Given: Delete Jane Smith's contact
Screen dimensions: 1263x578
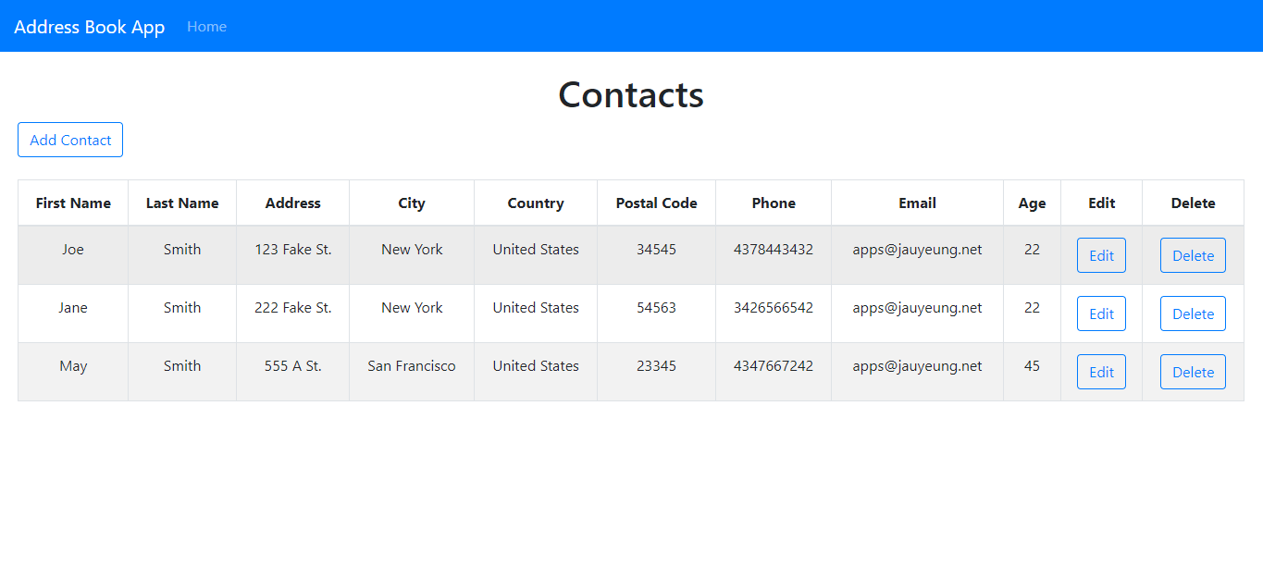Looking at the screenshot, I should click(1193, 313).
